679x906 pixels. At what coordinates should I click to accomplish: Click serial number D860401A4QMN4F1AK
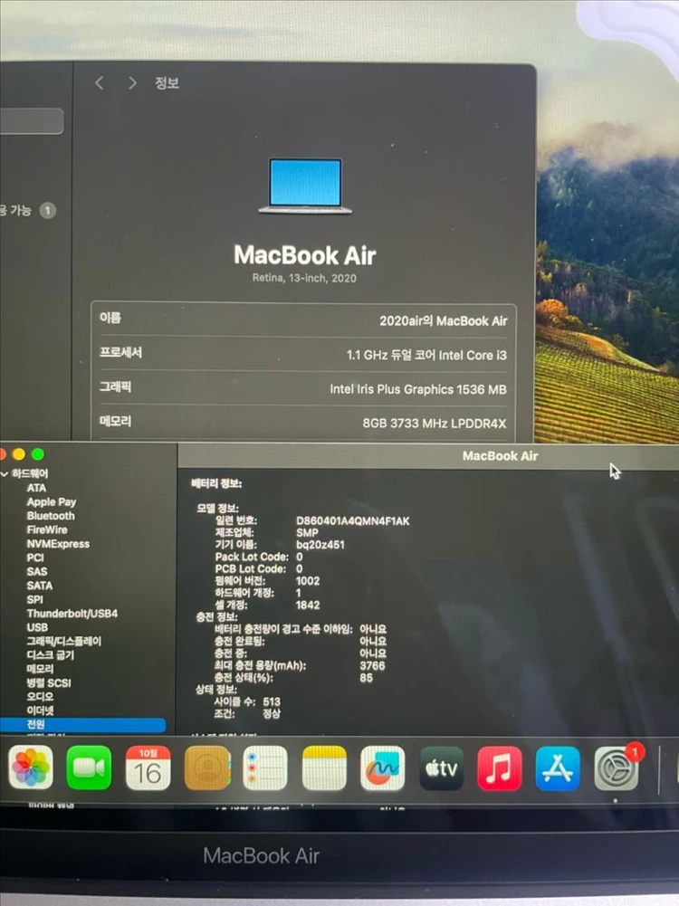click(x=352, y=521)
